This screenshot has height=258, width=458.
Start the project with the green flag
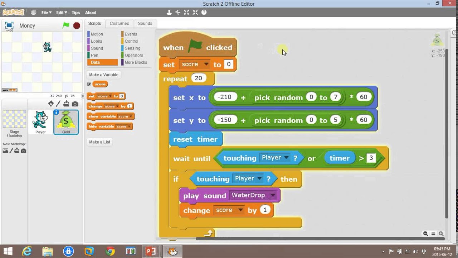(66, 25)
